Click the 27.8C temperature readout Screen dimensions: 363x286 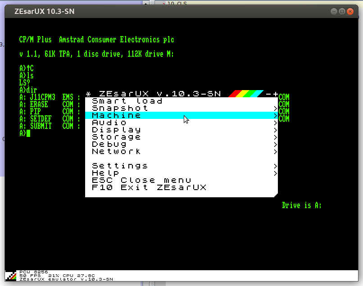click(86, 276)
